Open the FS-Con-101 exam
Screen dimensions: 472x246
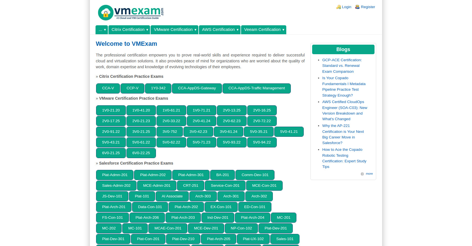[x=112, y=218]
